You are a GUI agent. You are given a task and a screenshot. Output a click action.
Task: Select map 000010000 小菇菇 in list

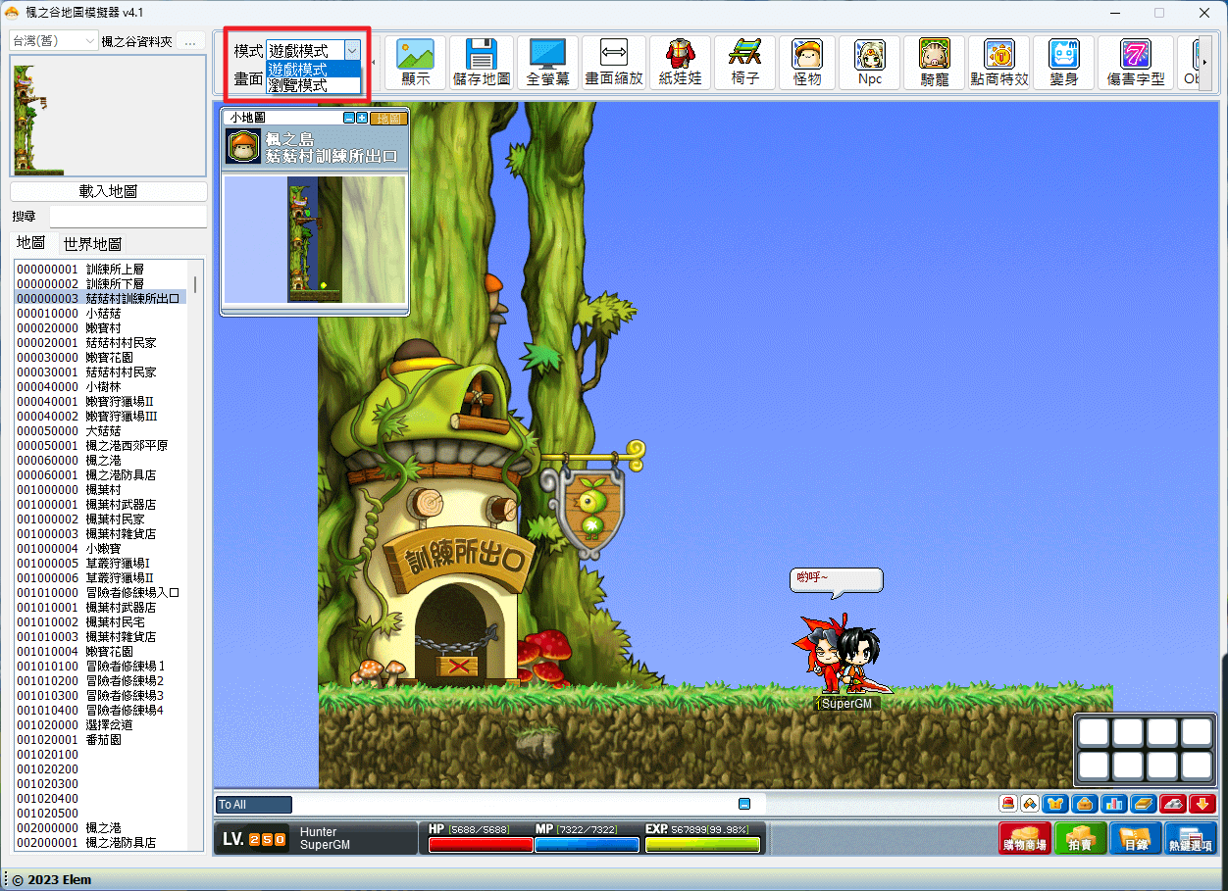[101, 313]
